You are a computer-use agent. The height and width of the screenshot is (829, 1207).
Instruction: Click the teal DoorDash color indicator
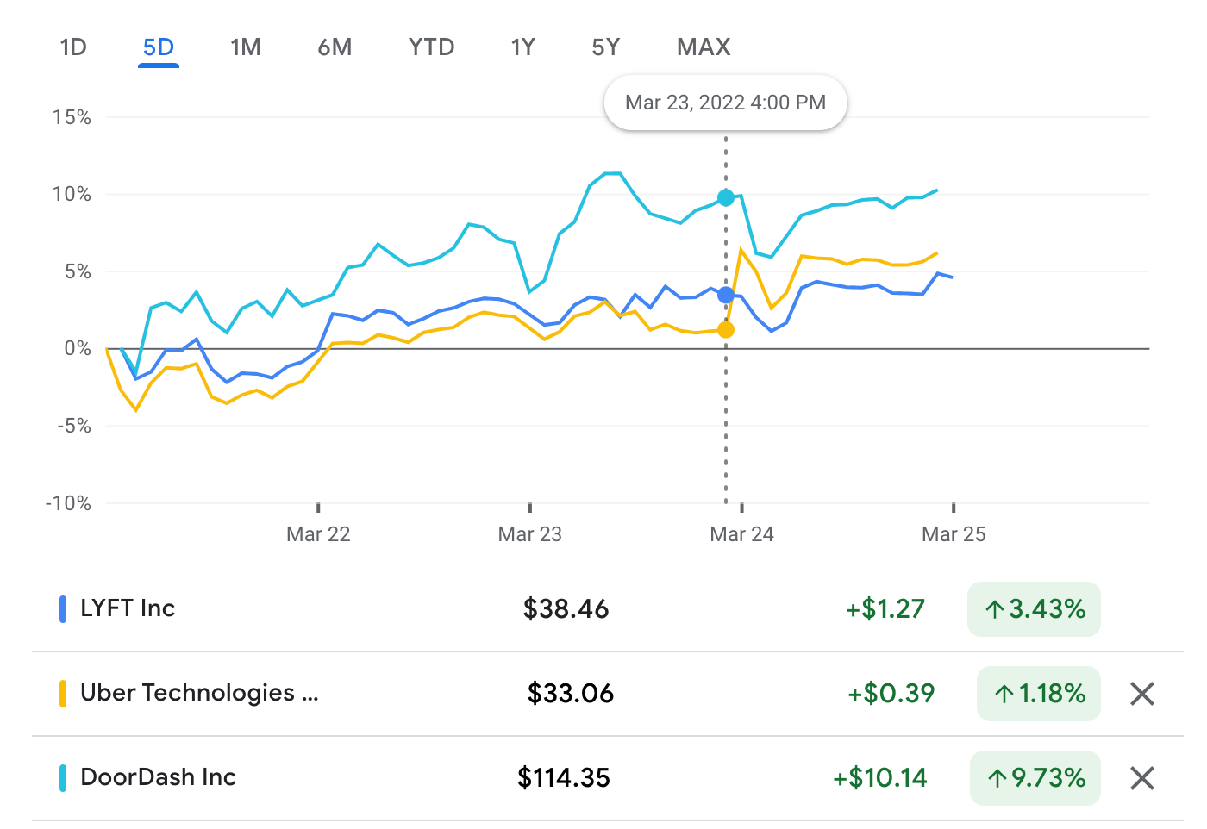(63, 778)
